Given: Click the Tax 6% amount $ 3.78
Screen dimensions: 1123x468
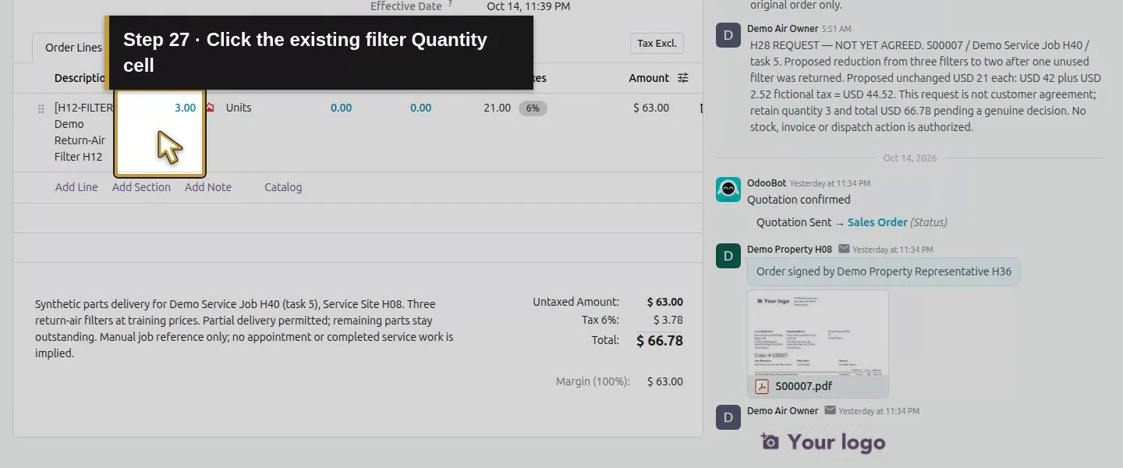Looking at the screenshot, I should 668,320.
